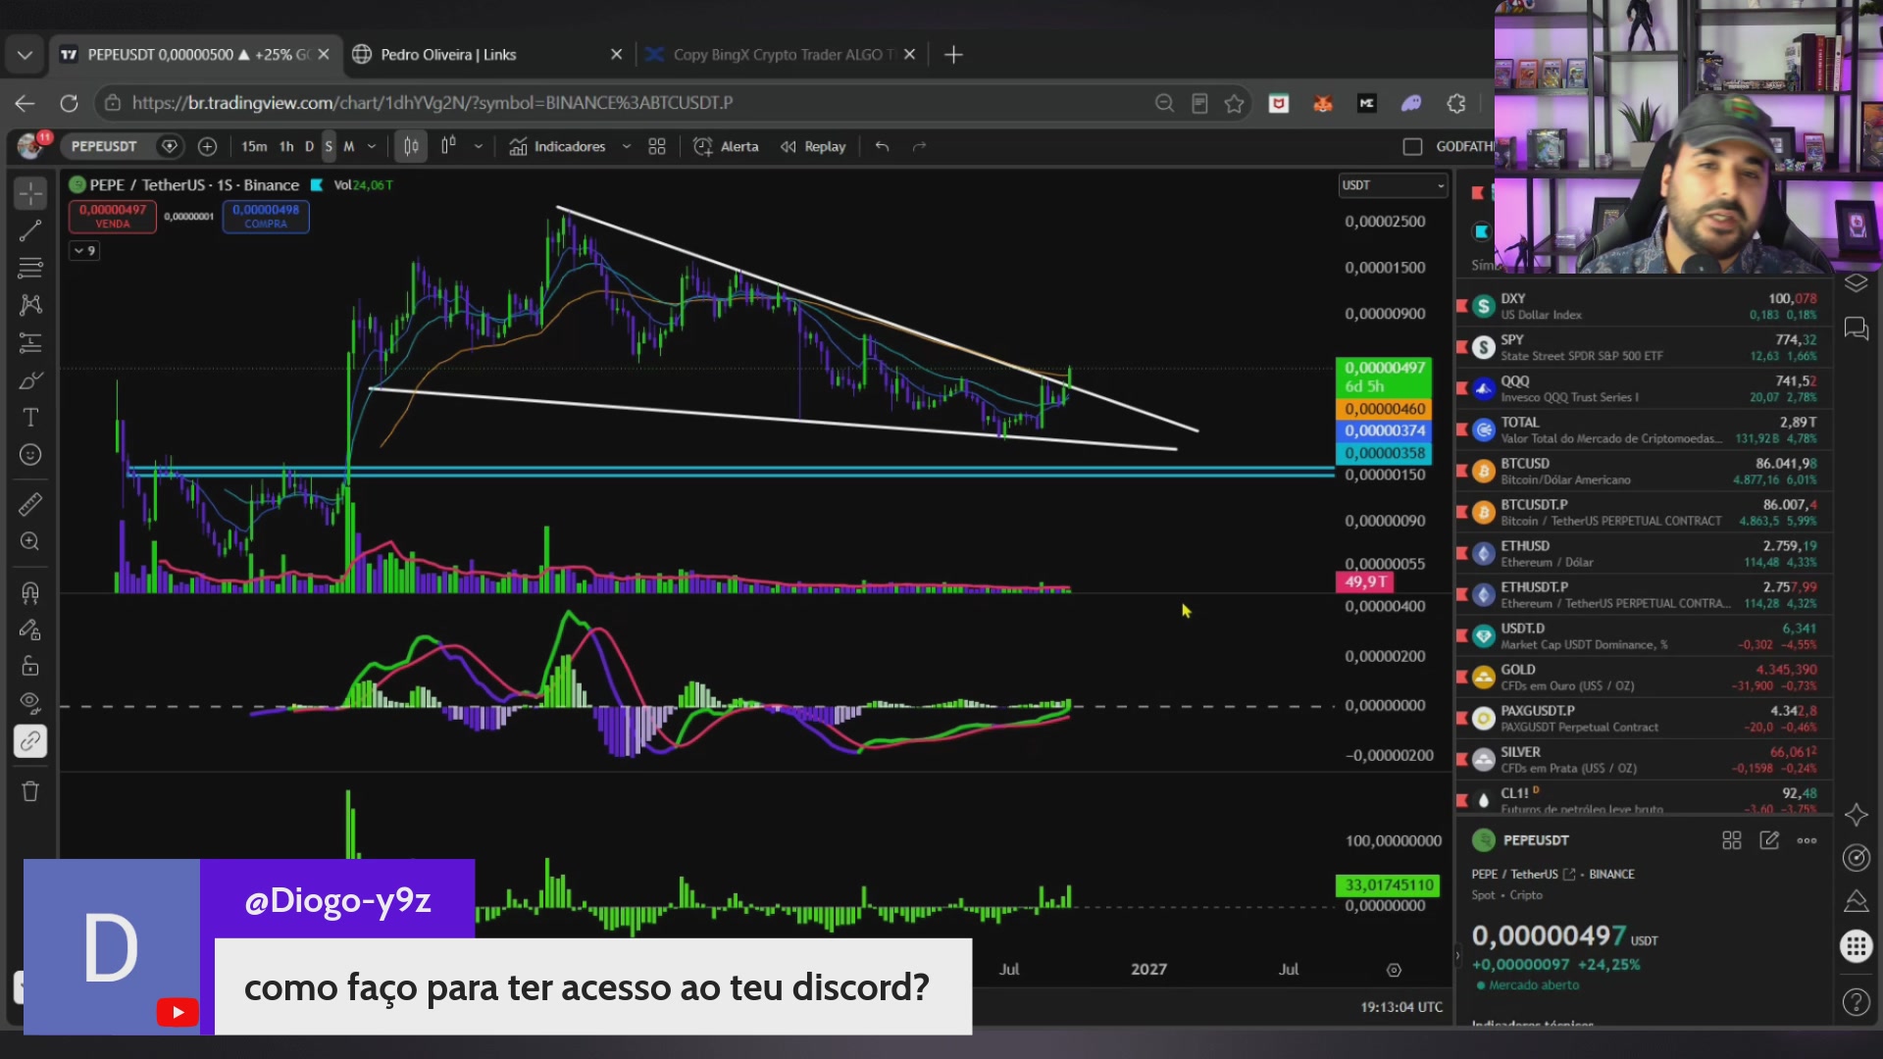Toggle magnet mode for drawings
Screen dimensions: 1883x1059
30,592
